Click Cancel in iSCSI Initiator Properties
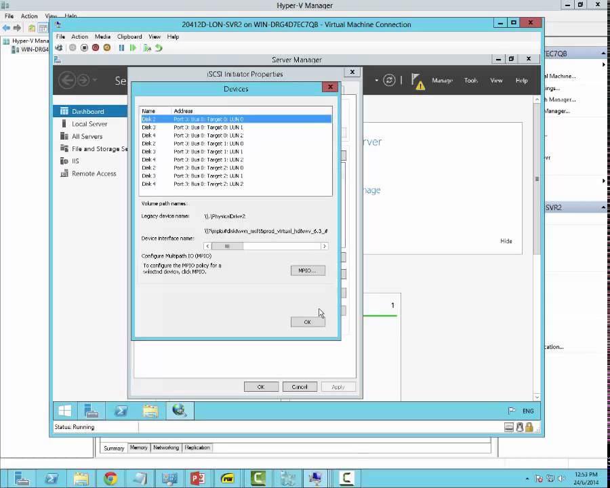This screenshot has height=488, width=610. [300, 387]
